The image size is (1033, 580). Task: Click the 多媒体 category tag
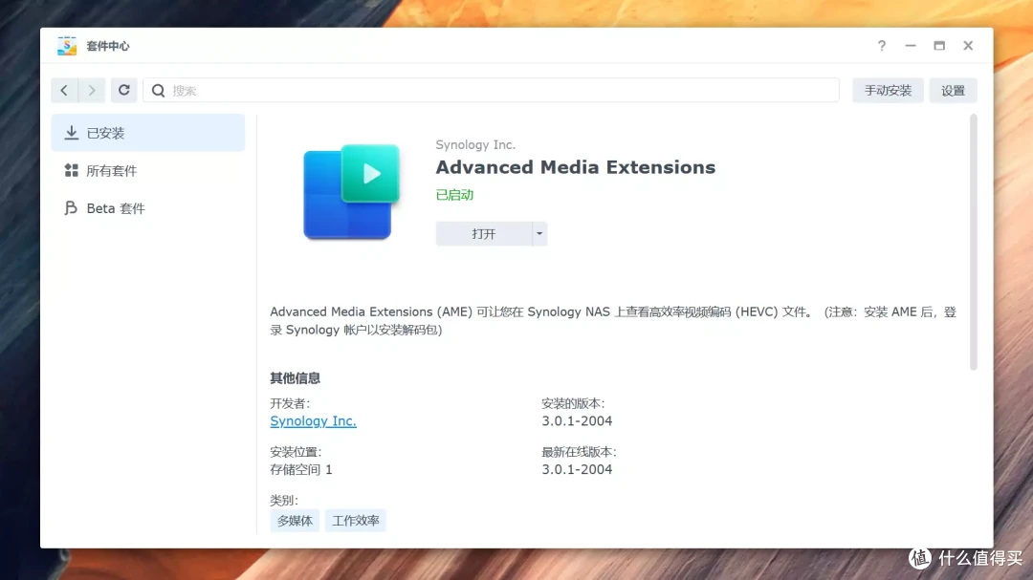coord(295,520)
